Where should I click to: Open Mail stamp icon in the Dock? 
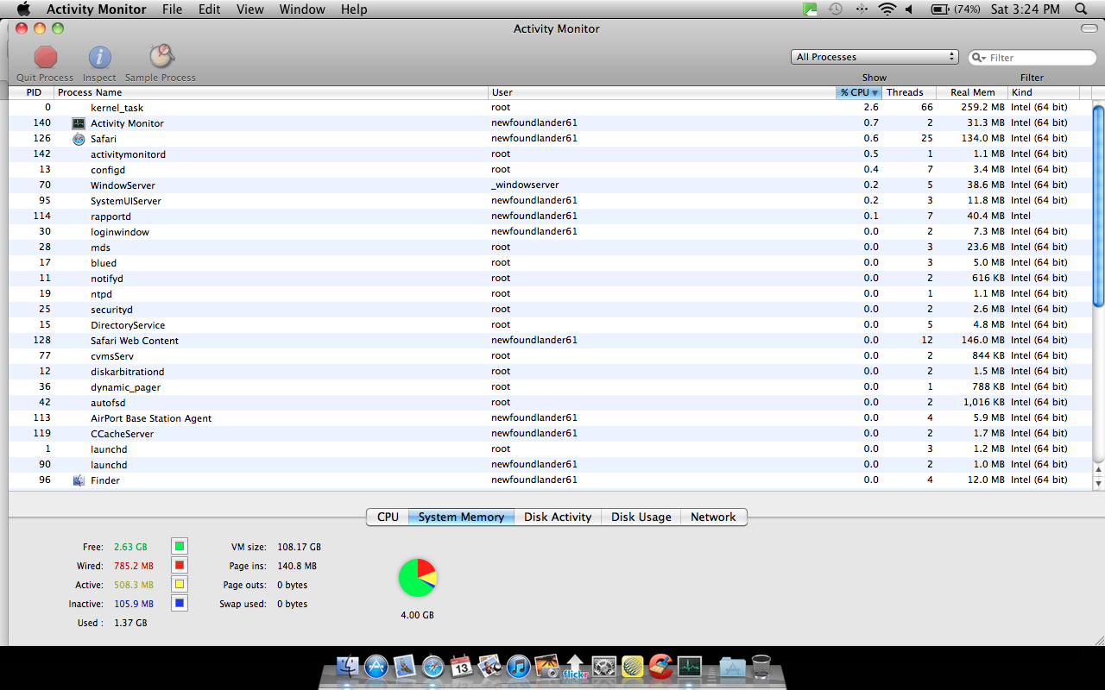point(405,666)
